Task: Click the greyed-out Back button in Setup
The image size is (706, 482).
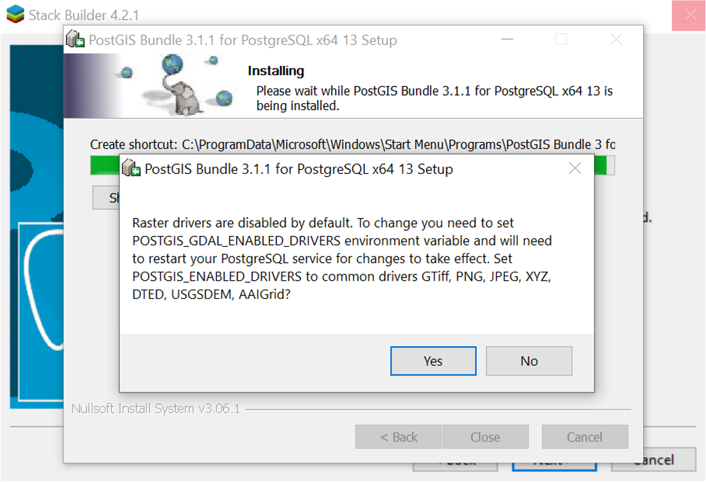Action: click(398, 437)
